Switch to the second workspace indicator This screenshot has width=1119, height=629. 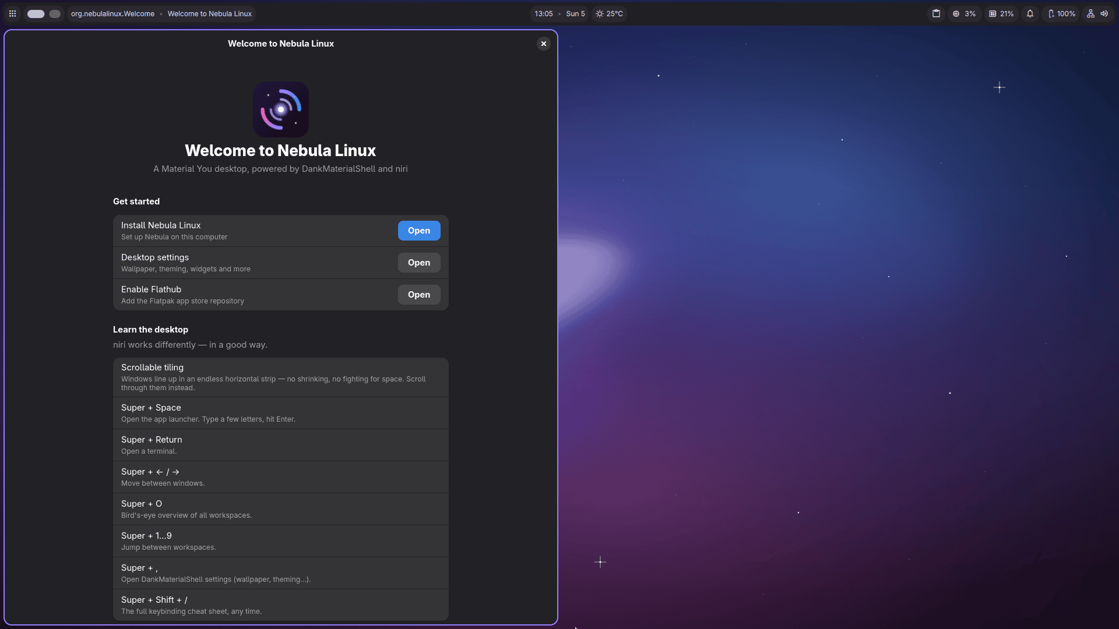55,13
